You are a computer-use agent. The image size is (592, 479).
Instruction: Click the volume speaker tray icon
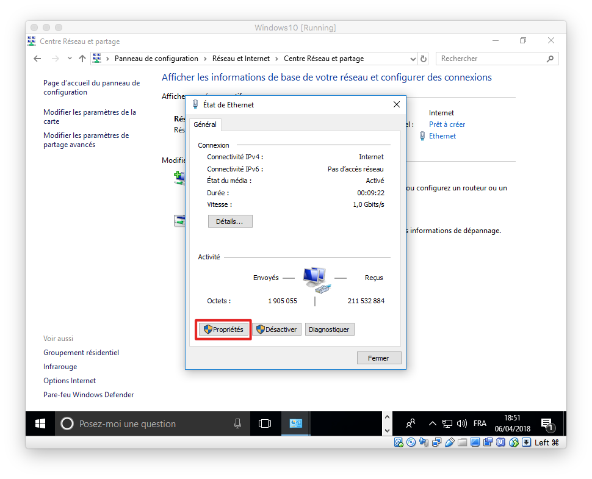point(462,423)
